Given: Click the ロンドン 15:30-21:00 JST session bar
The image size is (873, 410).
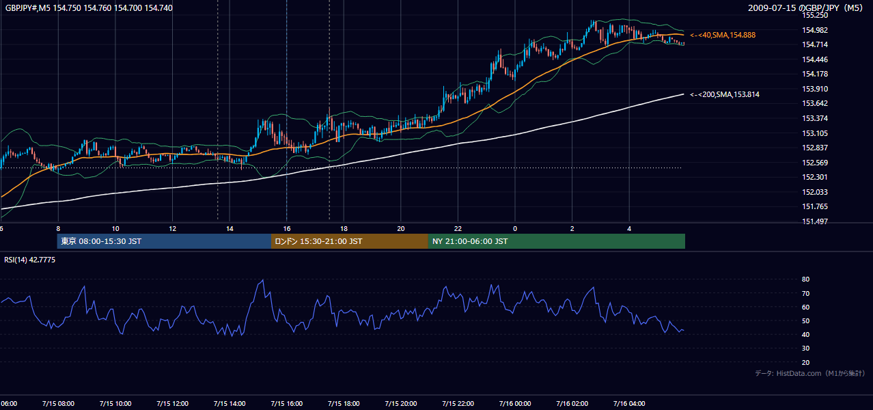Looking at the screenshot, I should pos(350,241).
